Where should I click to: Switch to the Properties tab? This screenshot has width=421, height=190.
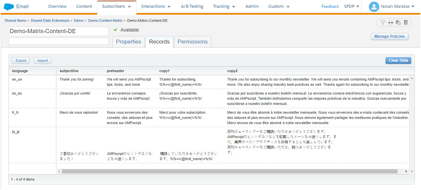pyautogui.click(x=128, y=42)
